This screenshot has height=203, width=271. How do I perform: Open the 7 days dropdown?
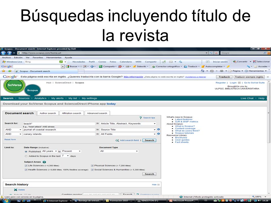65,156
